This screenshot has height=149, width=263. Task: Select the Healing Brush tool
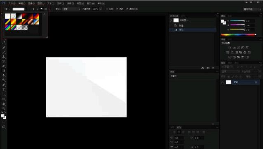click(4, 48)
